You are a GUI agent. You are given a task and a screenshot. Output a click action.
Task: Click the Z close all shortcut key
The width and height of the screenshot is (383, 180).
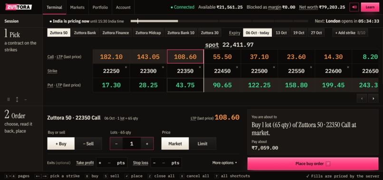(x=150, y=176)
